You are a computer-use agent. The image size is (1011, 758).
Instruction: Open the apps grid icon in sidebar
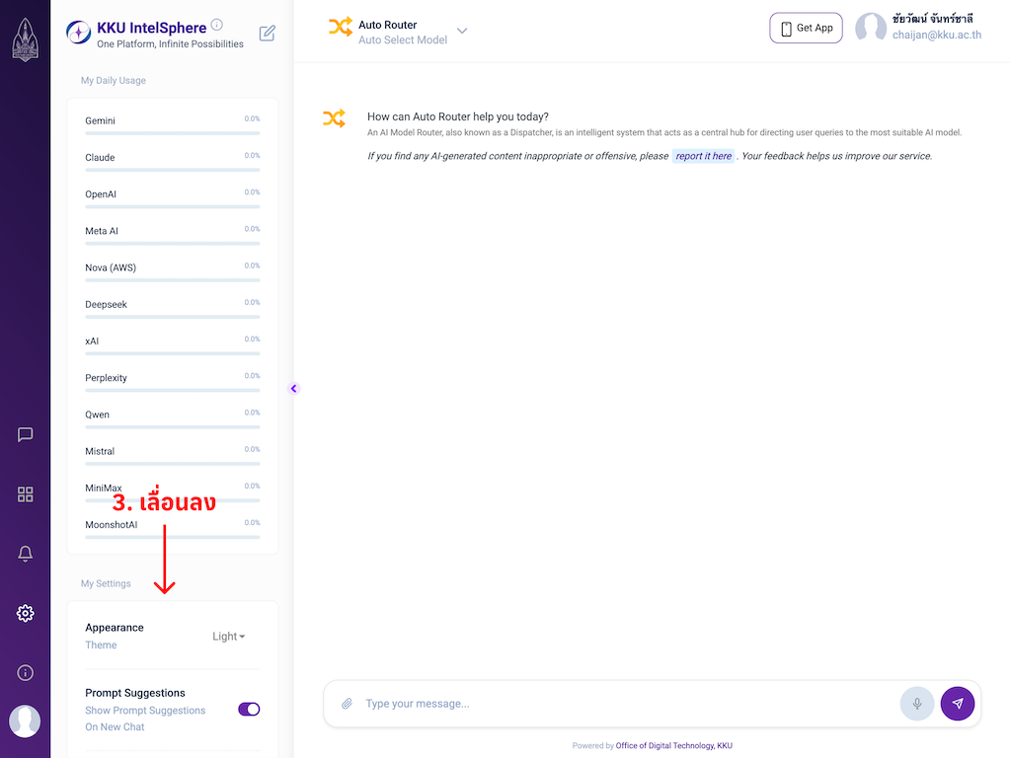pyautogui.click(x=25, y=494)
